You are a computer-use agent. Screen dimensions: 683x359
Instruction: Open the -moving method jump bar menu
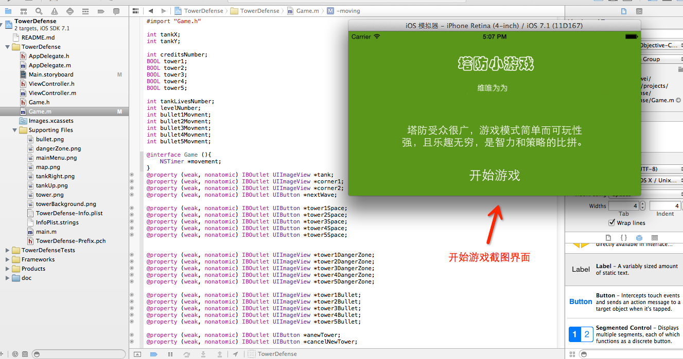point(344,11)
